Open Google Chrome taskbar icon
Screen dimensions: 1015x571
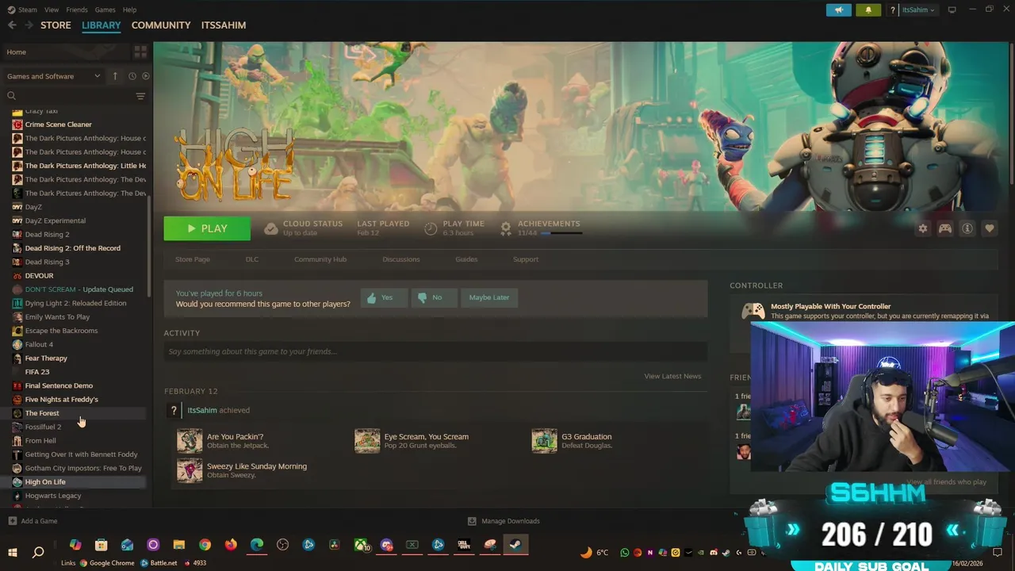205,545
